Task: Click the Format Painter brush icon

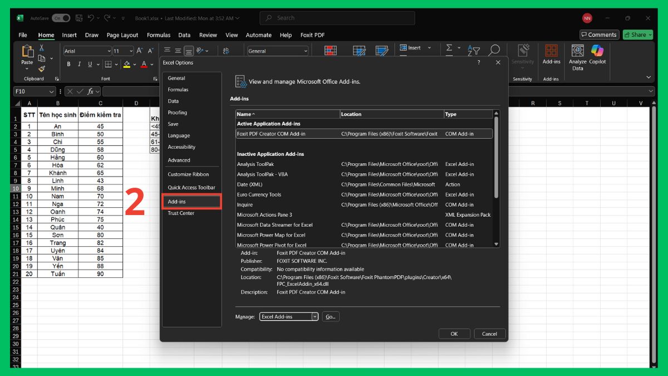Action: pyautogui.click(x=42, y=69)
